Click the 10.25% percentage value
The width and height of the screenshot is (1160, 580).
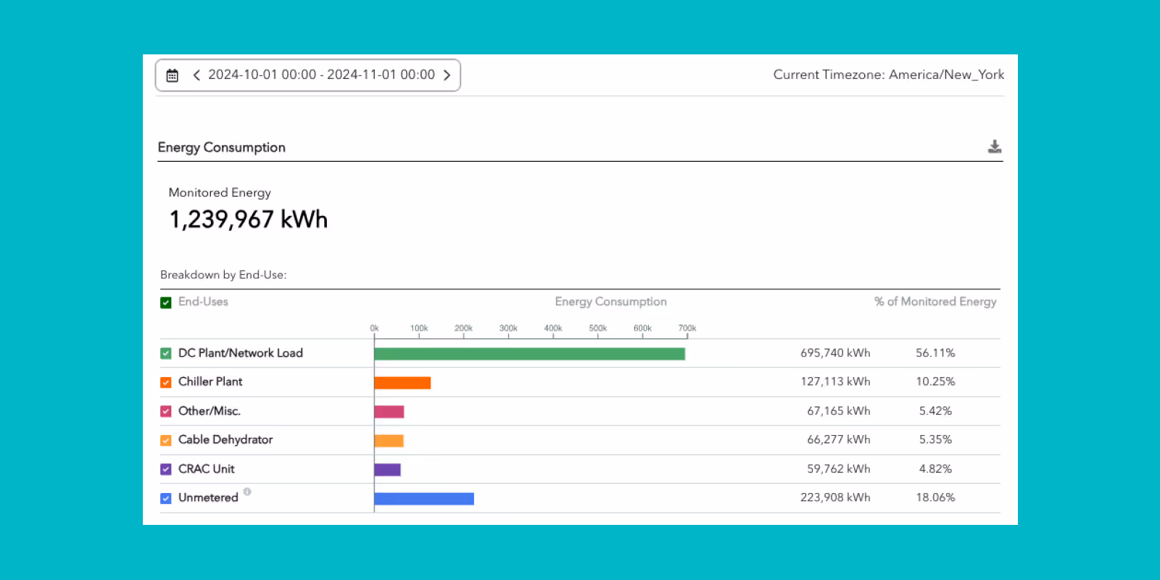coord(935,381)
